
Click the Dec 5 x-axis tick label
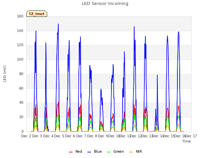click(x=59, y=136)
